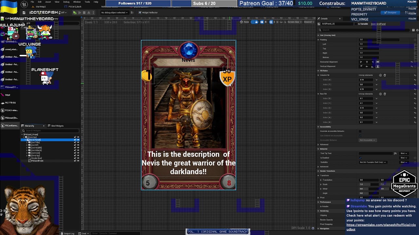Select [Grid Panel] in the Hierarchy tree
This screenshot has width=419, height=235.
[35, 140]
